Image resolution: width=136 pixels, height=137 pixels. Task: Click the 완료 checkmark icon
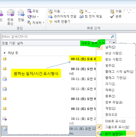coord(112,16)
